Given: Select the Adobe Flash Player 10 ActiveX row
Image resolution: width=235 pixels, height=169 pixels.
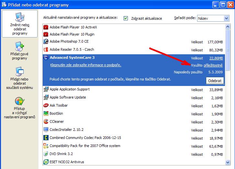Looking at the screenshot, I should (x=134, y=27).
